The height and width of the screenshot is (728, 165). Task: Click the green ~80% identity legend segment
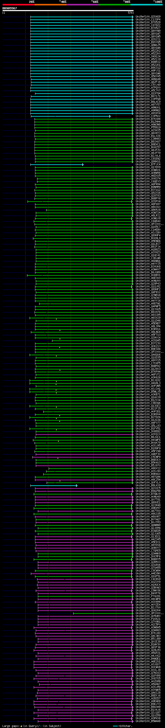click(x=114, y=5)
